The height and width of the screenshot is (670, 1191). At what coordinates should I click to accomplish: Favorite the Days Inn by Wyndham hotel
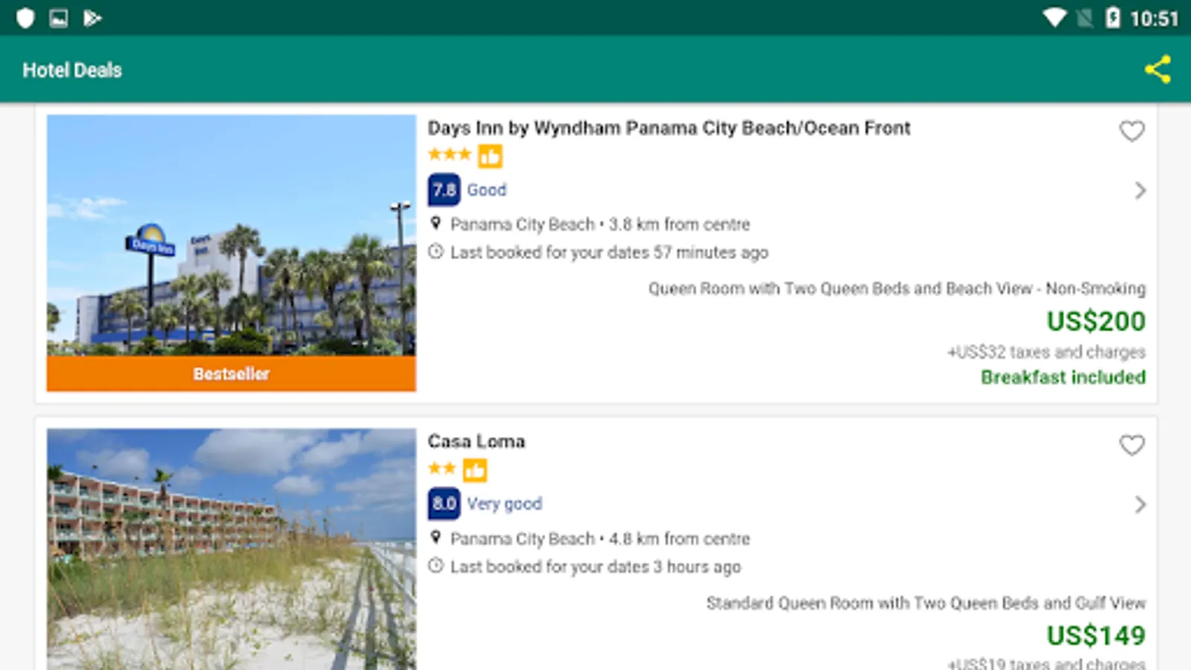tap(1131, 131)
